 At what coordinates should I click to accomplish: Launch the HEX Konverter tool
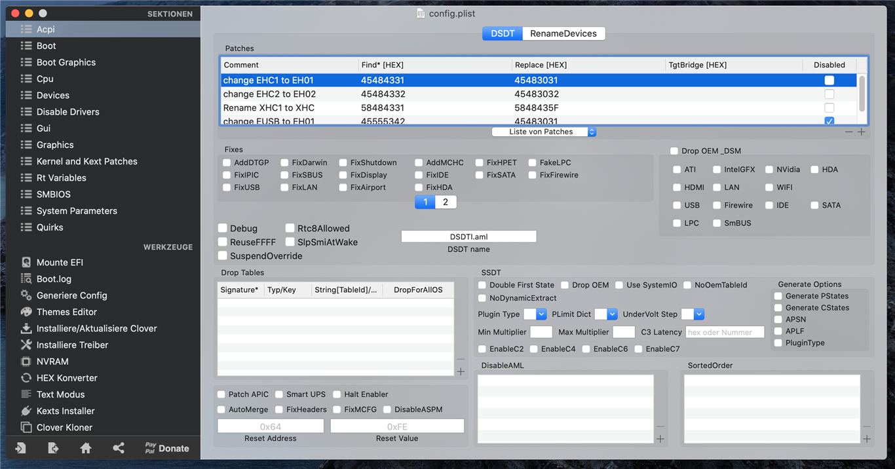coord(66,378)
